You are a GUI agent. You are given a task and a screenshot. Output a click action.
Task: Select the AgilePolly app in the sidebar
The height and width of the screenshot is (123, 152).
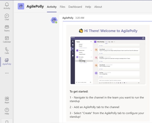point(7,62)
